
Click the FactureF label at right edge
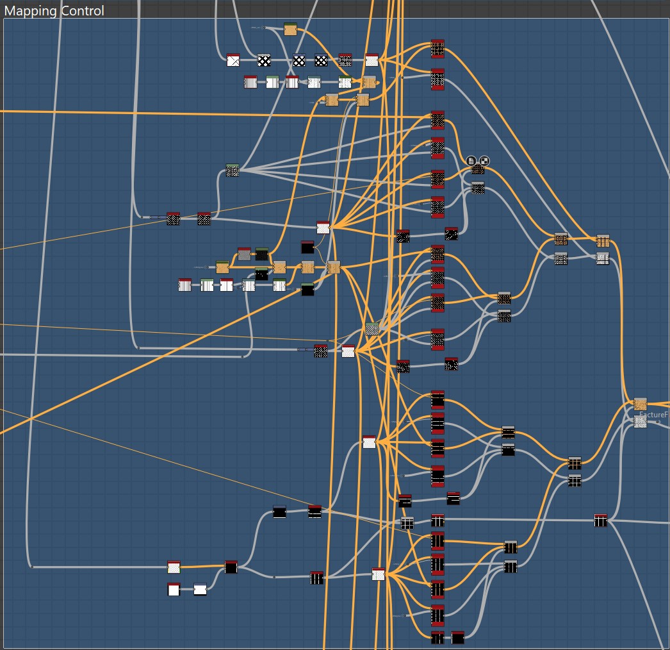click(653, 415)
